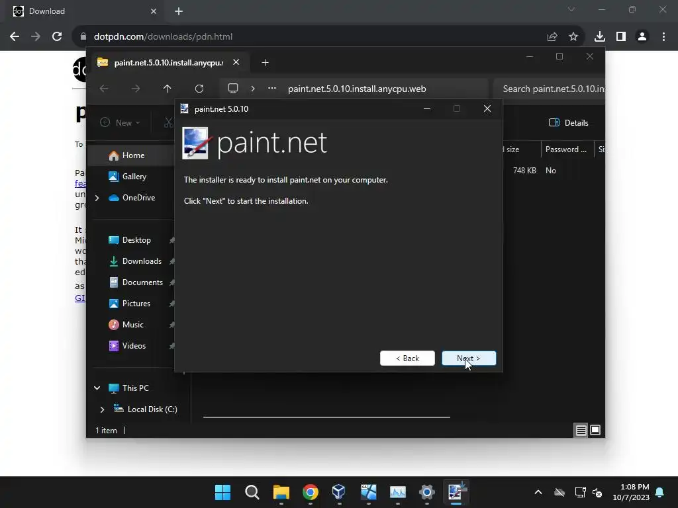The height and width of the screenshot is (508, 678).
Task: Collapse the This PC node
Action: pyautogui.click(x=97, y=388)
